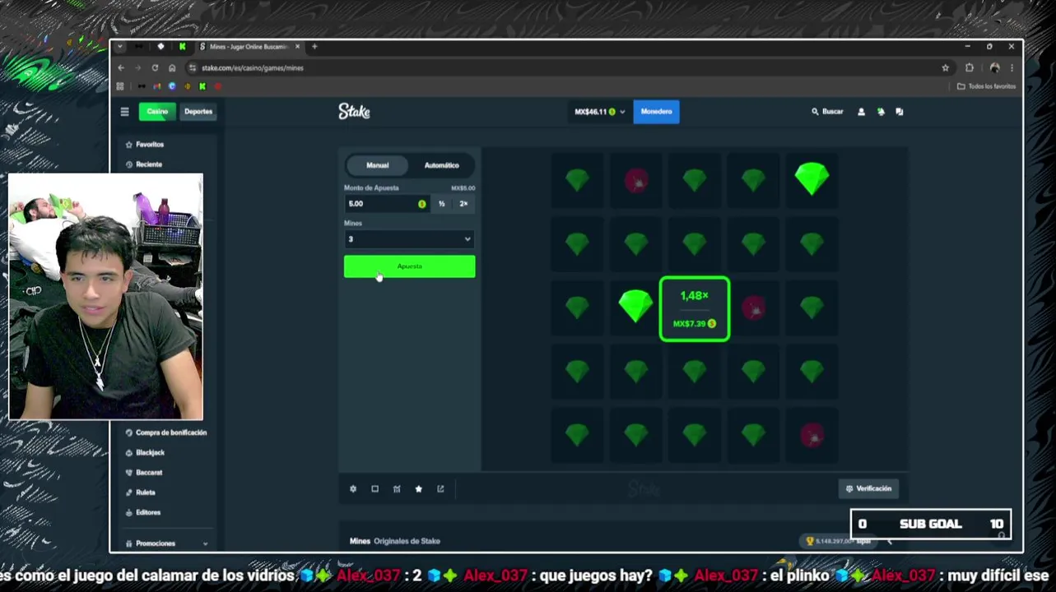The width and height of the screenshot is (1056, 592).
Task: Select the Manual betting mode
Action: 377,165
